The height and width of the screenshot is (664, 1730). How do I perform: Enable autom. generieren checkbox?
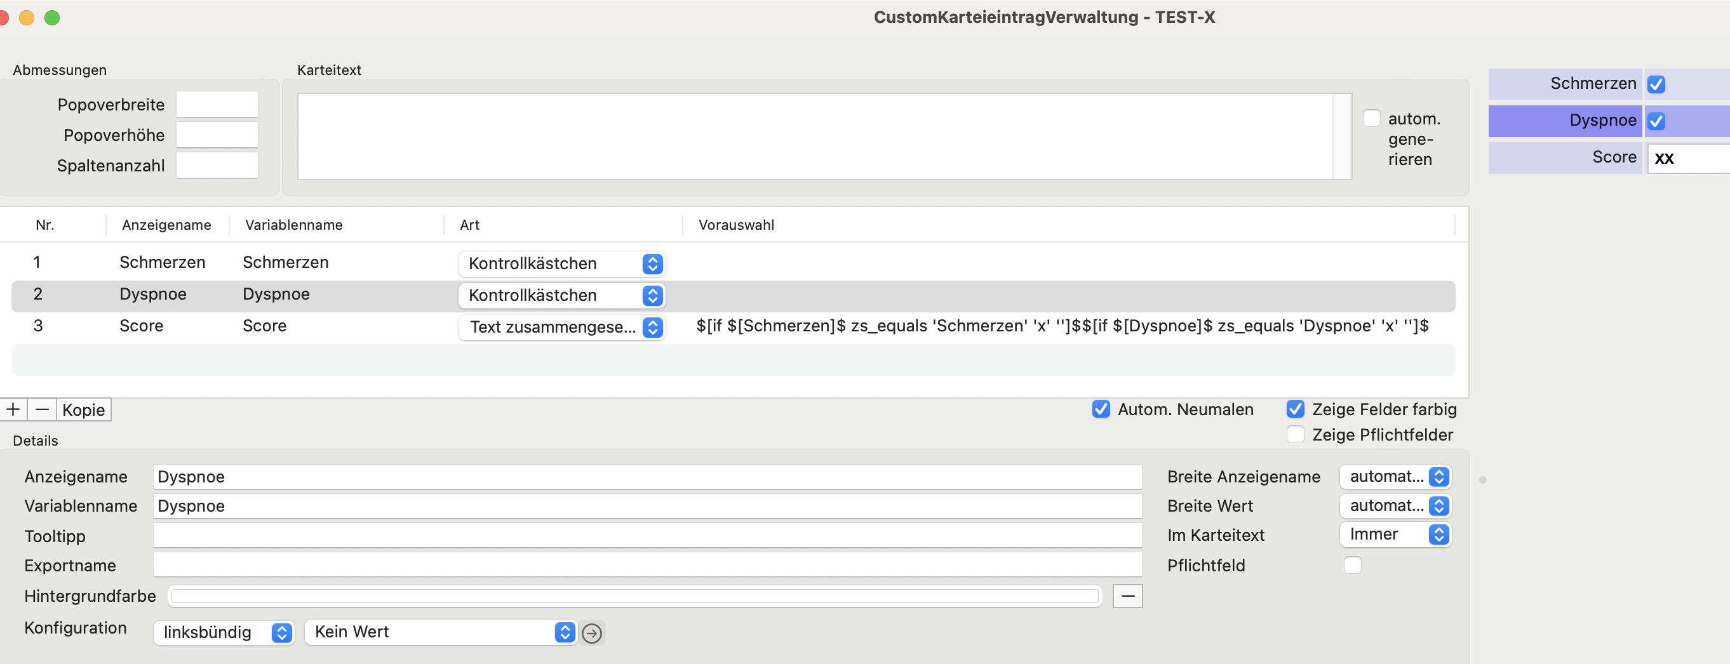[x=1371, y=119]
